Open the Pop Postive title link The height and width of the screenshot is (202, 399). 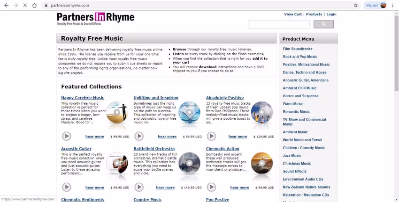pyautogui.click(x=217, y=200)
